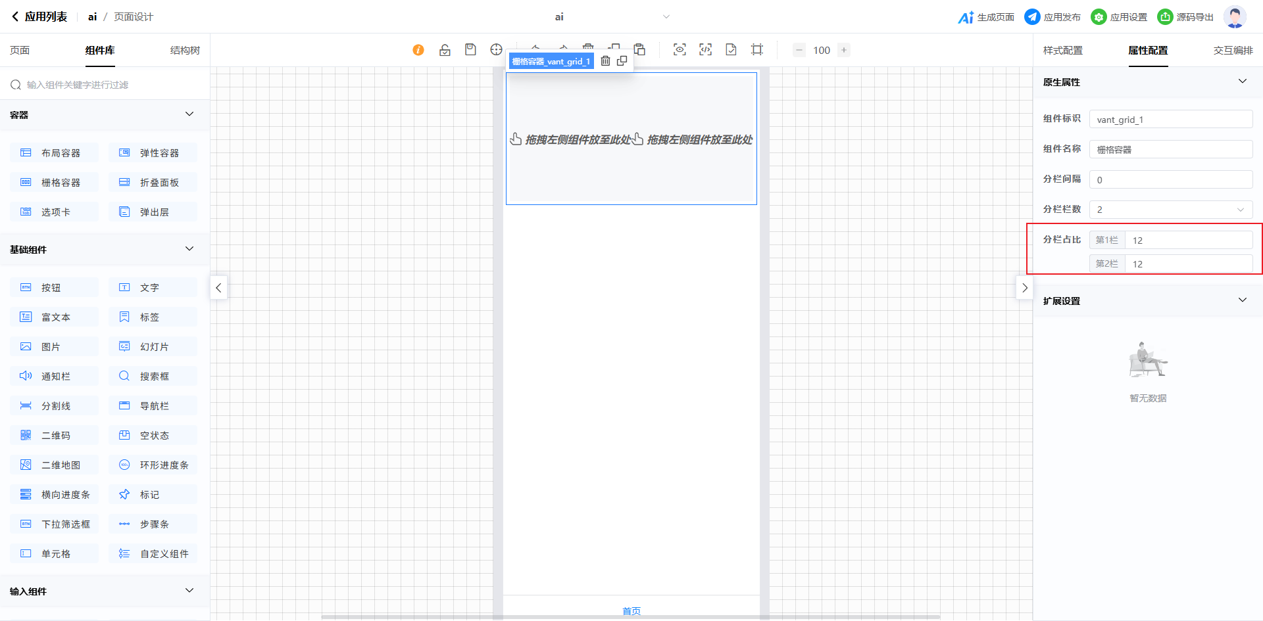Switch to the 结构树 tab

pos(185,51)
